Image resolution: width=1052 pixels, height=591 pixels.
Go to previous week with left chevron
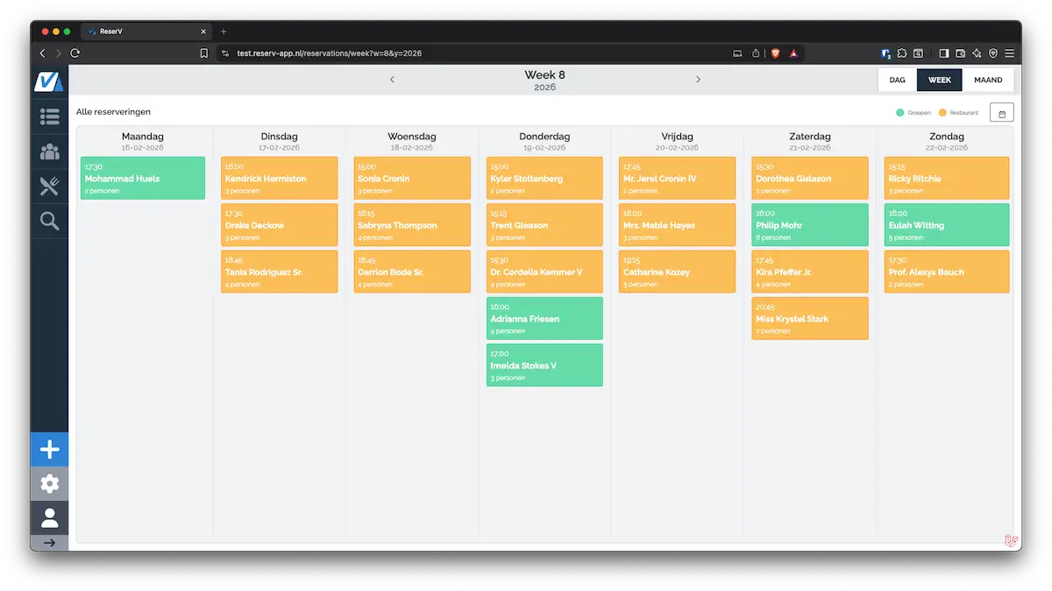pyautogui.click(x=392, y=80)
